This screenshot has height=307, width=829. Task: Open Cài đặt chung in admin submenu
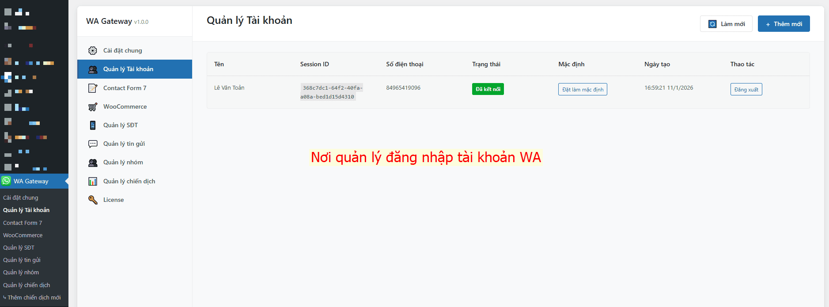(21, 198)
